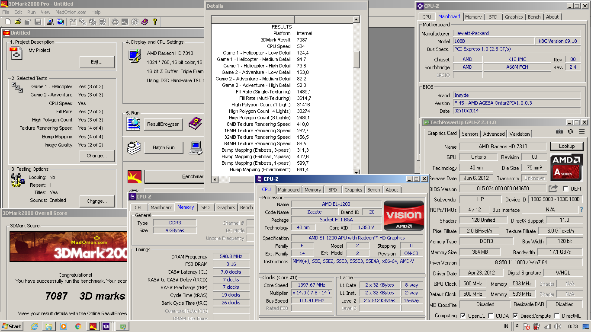Screen dimensions: 591x332
Task: Click Change... button under Selected Tests
Action: [97, 156]
